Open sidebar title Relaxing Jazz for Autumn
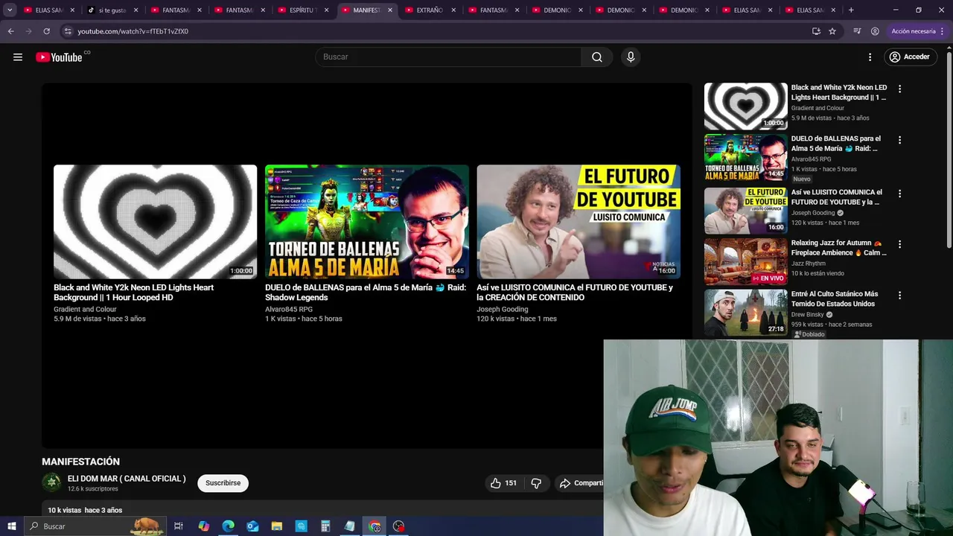The height and width of the screenshot is (536, 953). coord(838,248)
